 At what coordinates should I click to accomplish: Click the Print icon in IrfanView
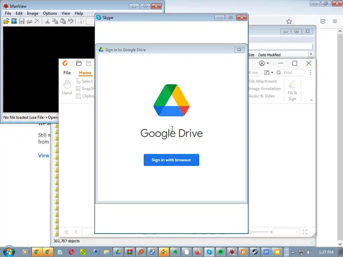click(x=29, y=21)
